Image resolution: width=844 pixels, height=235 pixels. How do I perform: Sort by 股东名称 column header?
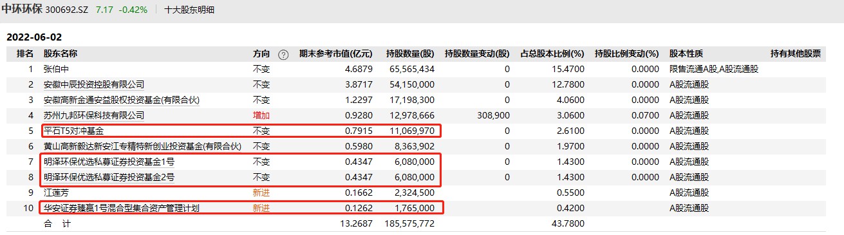pos(61,54)
